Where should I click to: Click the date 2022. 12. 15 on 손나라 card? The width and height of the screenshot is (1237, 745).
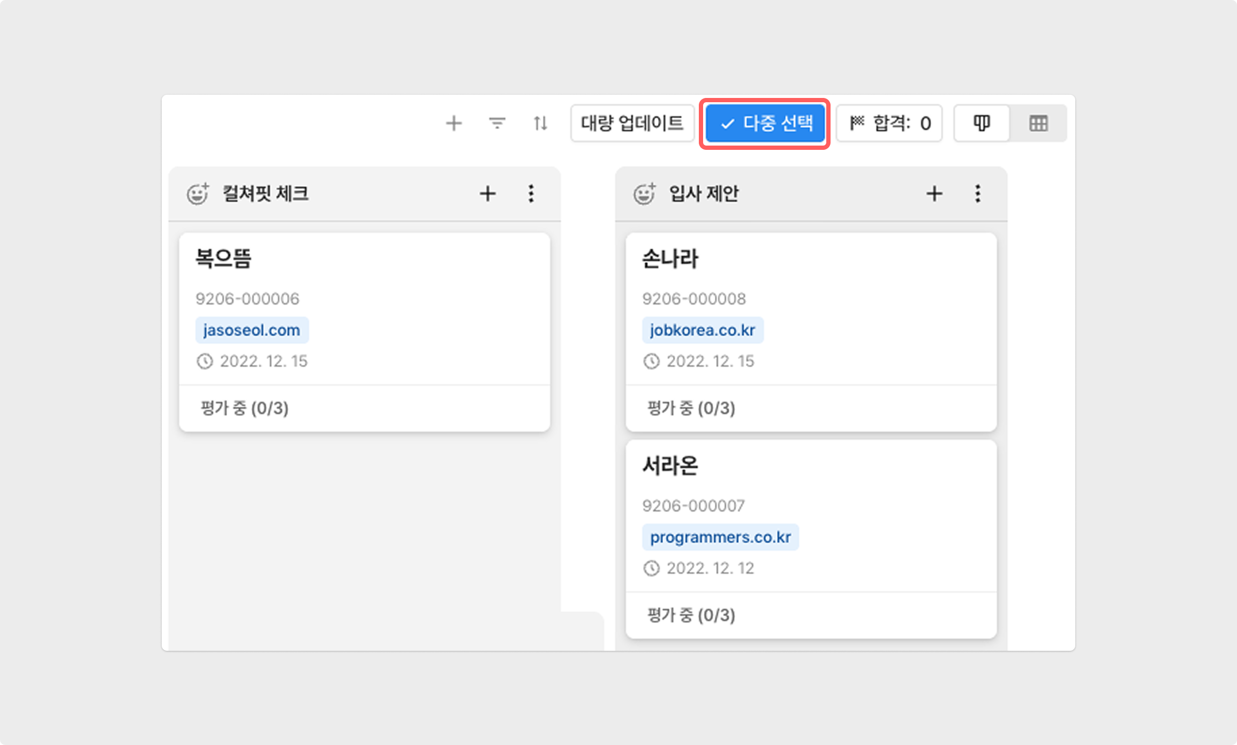coord(711,361)
